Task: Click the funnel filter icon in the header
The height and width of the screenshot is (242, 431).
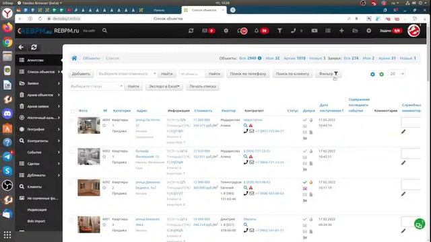Action: pyautogui.click(x=279, y=31)
